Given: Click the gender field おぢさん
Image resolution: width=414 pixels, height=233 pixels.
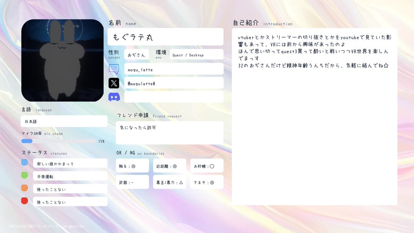Looking at the screenshot, I should (137, 55).
